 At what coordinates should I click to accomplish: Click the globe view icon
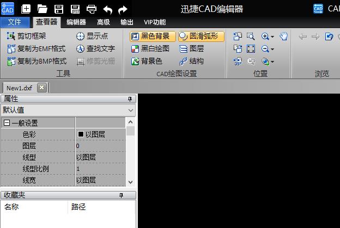point(265,61)
